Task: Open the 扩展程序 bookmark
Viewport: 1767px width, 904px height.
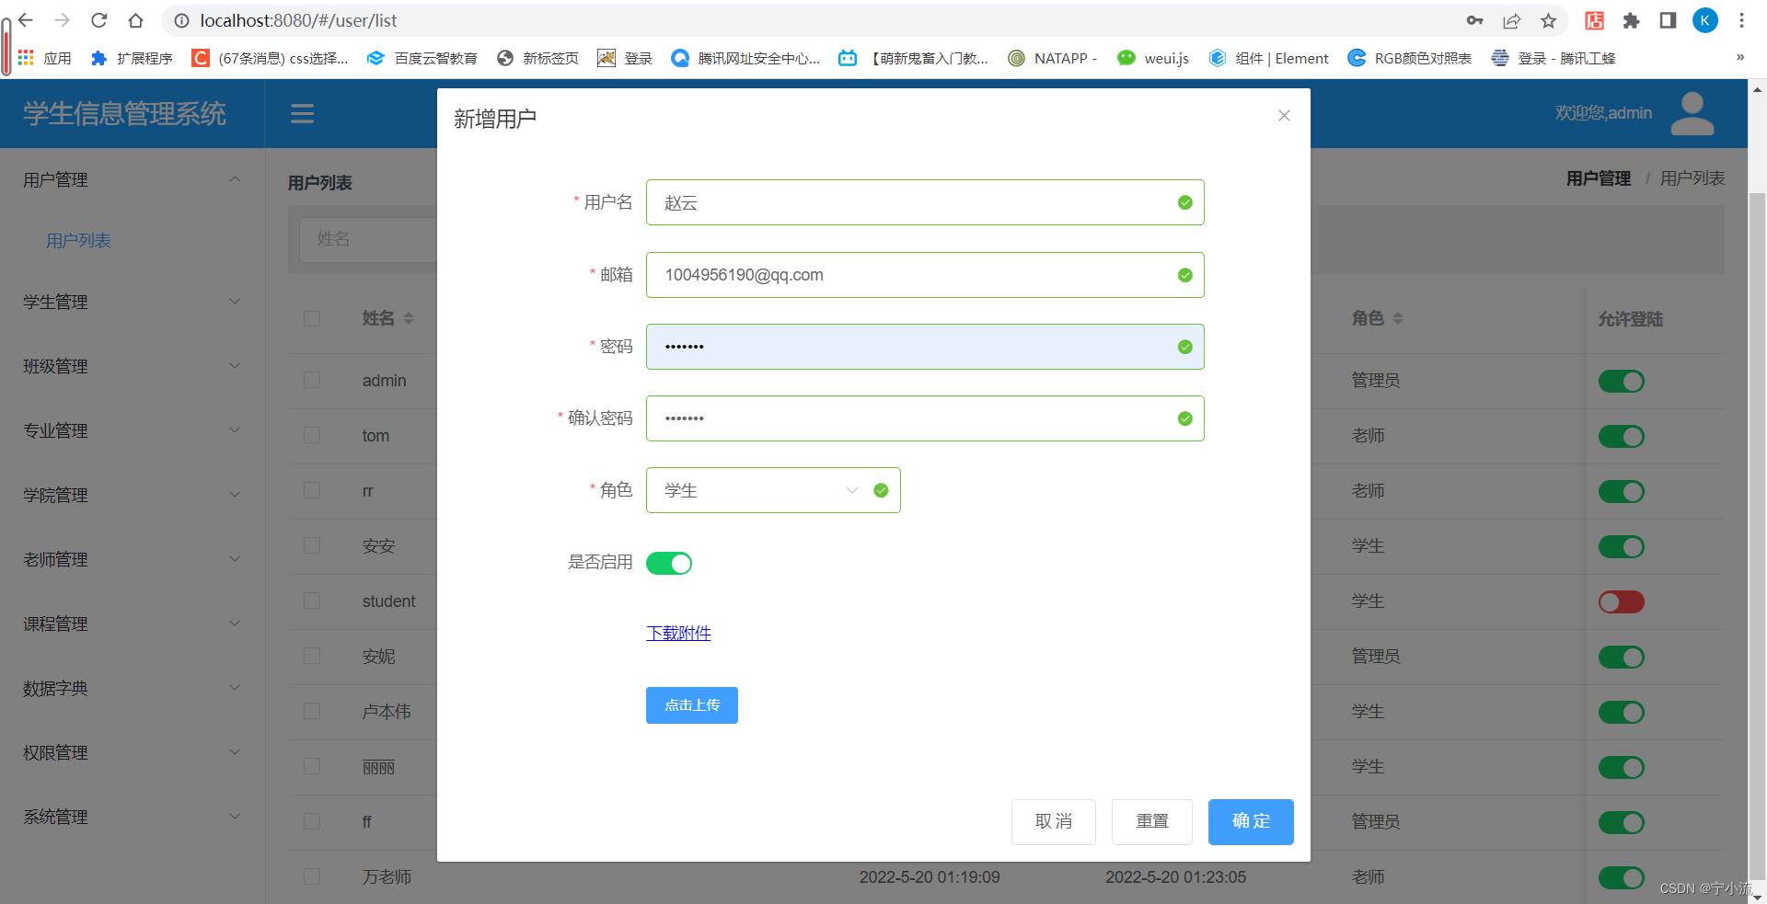Action: coord(132,58)
